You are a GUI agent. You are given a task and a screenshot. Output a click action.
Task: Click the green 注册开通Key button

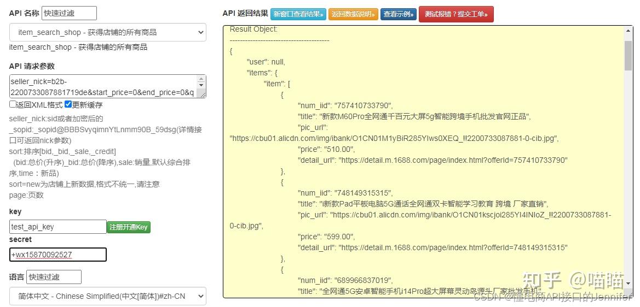click(x=129, y=227)
